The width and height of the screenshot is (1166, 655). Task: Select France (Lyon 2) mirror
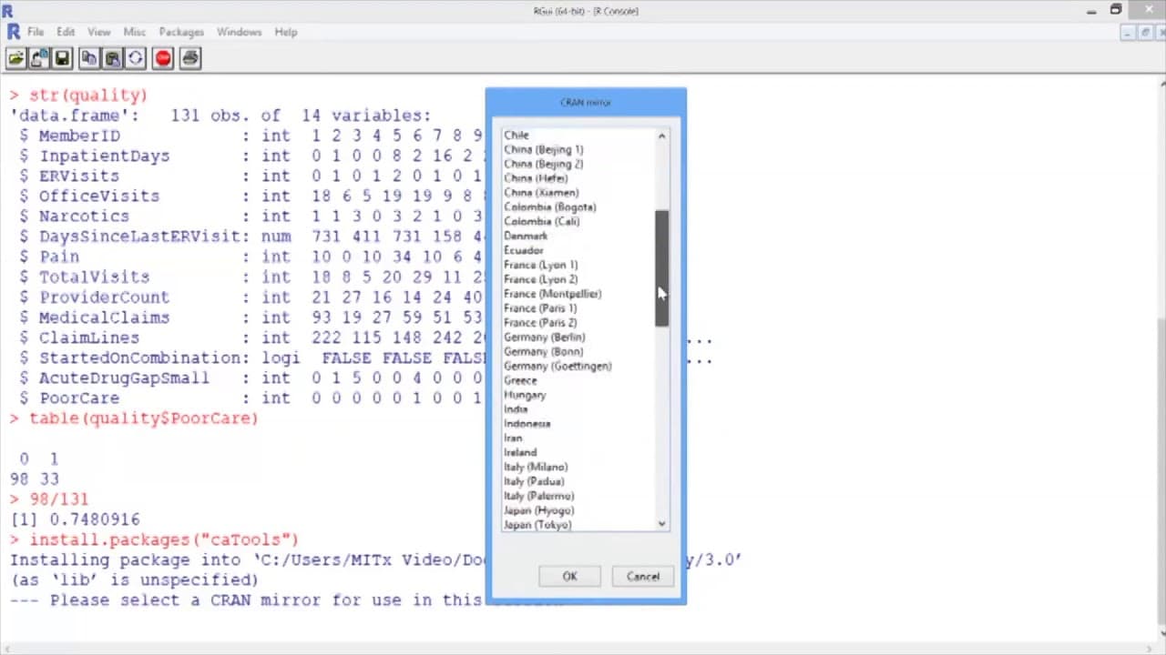541,279
